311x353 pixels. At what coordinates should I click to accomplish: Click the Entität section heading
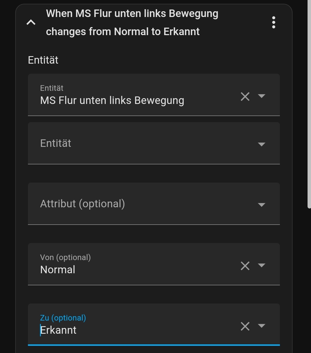(x=43, y=60)
